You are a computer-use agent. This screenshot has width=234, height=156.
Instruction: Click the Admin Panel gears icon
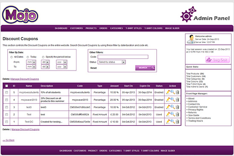click(188, 14)
